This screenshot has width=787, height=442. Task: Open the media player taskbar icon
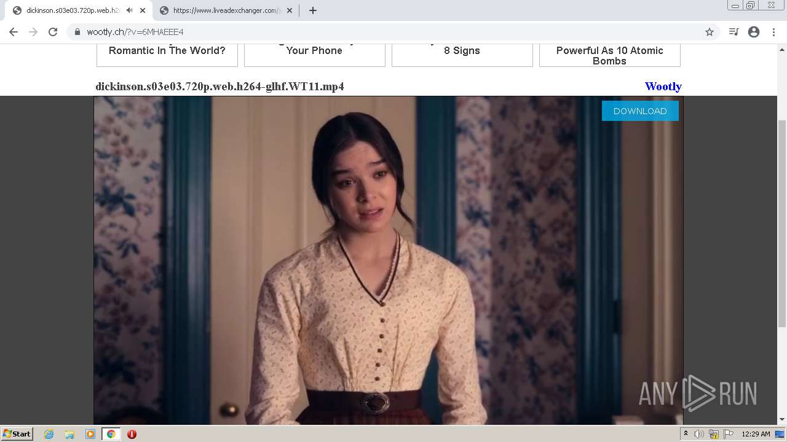tap(90, 434)
